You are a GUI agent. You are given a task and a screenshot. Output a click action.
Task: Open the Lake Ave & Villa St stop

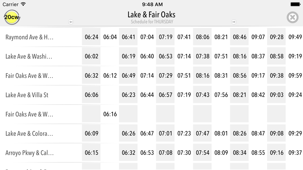(27, 95)
